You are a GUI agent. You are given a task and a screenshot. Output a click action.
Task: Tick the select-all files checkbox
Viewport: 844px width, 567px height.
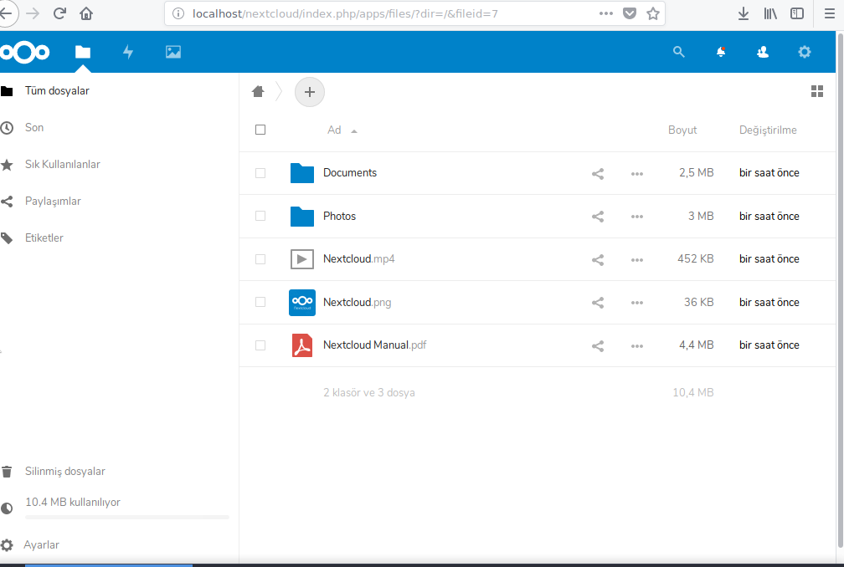260,130
